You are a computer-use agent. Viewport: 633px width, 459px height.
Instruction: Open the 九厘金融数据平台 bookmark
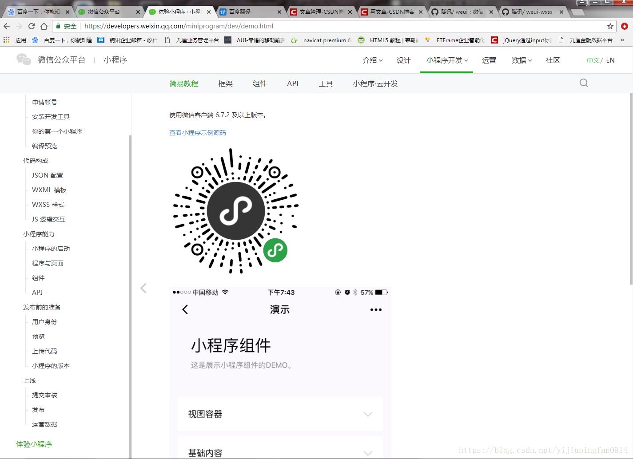tap(585, 40)
